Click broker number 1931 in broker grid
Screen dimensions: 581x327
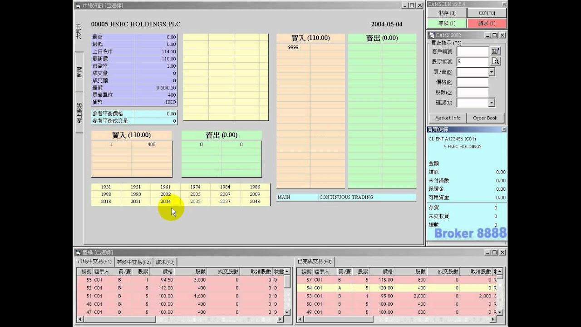(x=106, y=187)
